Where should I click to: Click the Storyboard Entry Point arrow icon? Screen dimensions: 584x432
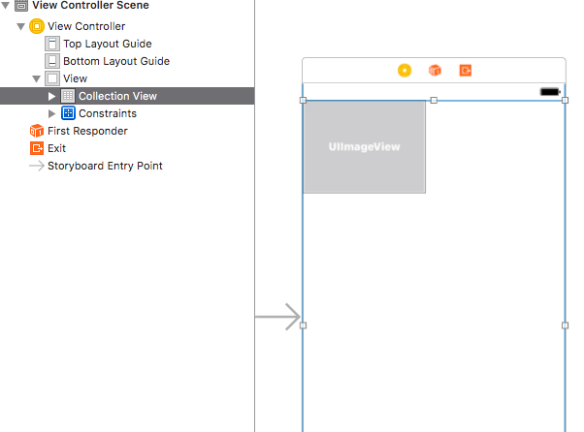(x=37, y=166)
